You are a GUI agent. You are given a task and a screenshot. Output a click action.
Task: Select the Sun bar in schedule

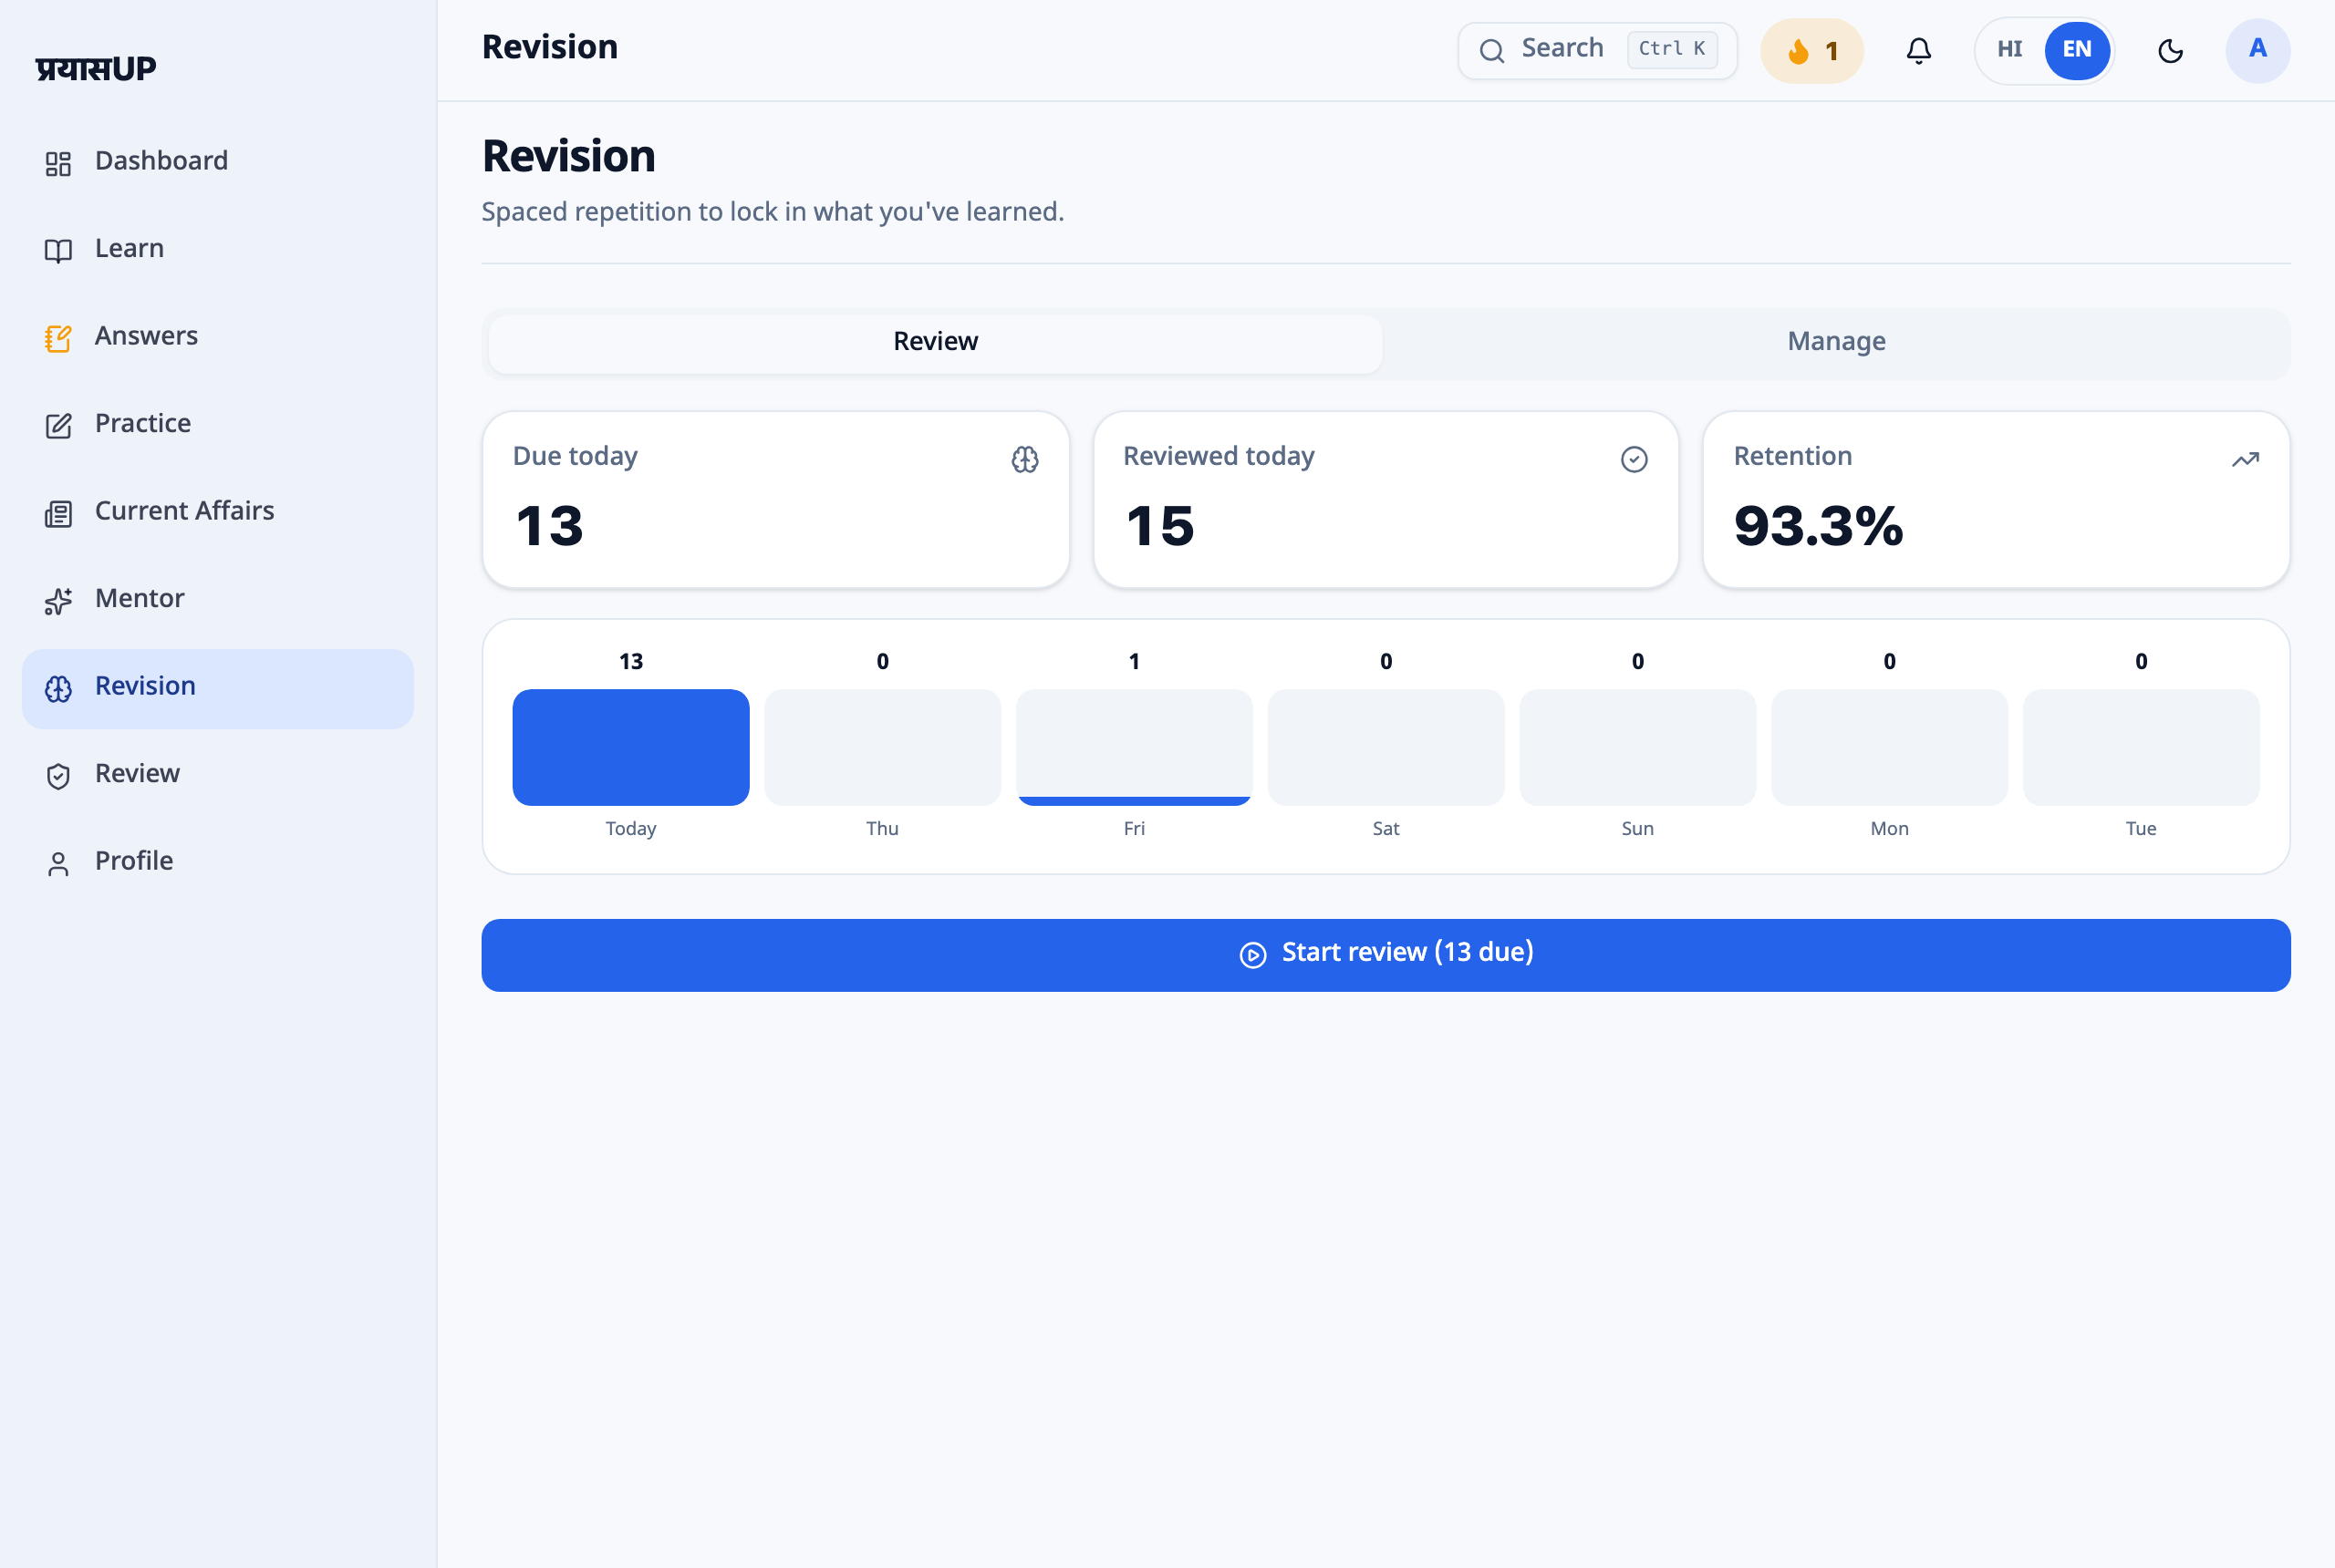pos(1638,747)
